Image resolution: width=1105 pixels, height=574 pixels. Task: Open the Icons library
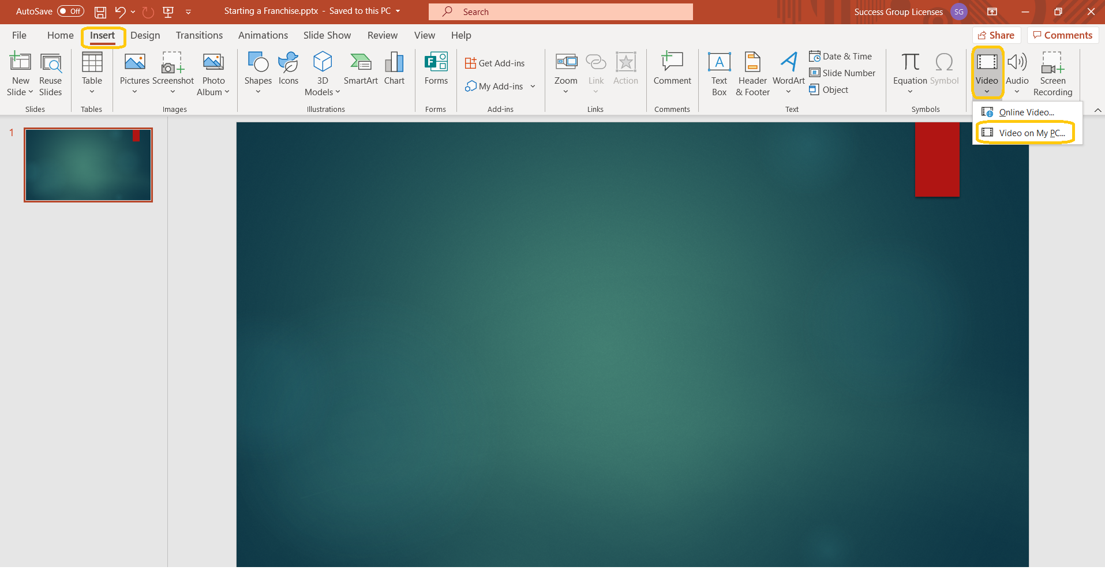coord(288,69)
